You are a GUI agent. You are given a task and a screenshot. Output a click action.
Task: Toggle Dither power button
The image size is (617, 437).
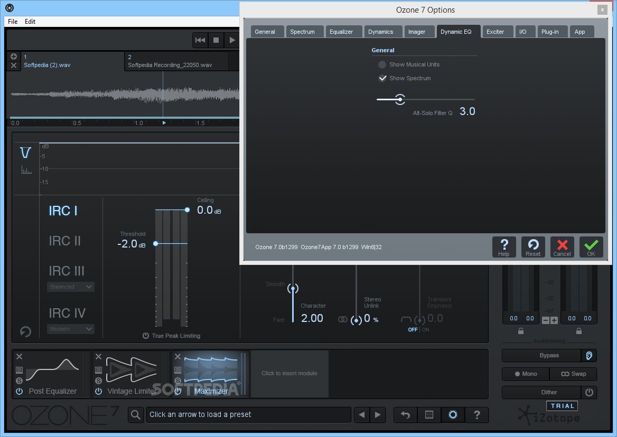589,392
